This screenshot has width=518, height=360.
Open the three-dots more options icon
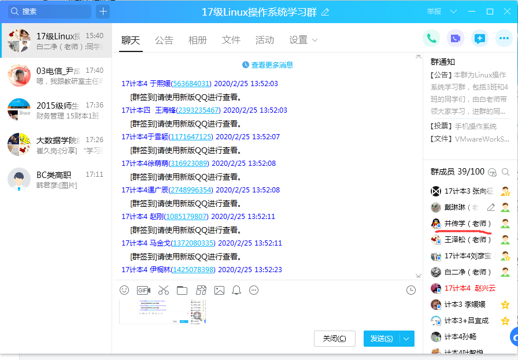tap(504, 39)
